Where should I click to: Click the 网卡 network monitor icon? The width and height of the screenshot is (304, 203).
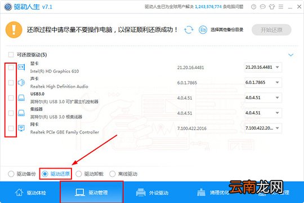tap(21, 128)
